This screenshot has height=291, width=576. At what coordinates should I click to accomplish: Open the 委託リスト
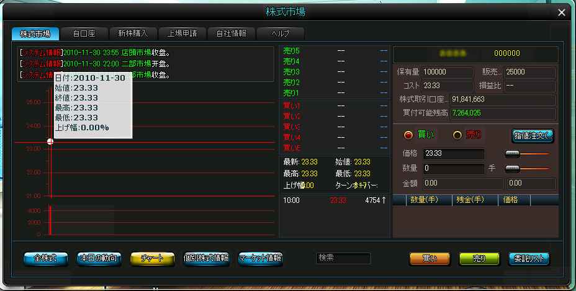[x=529, y=259]
